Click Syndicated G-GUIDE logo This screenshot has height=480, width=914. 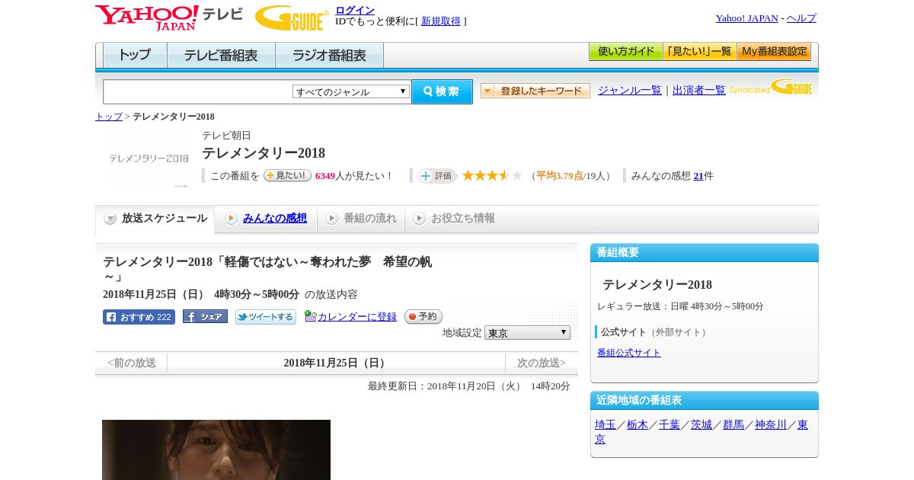point(771,87)
